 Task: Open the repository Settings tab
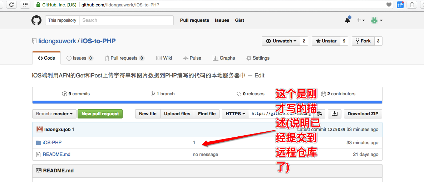pyautogui.click(x=258, y=58)
